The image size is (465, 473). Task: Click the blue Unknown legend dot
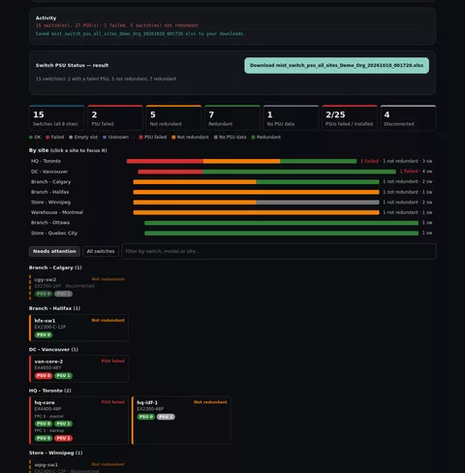pyautogui.click(x=105, y=138)
